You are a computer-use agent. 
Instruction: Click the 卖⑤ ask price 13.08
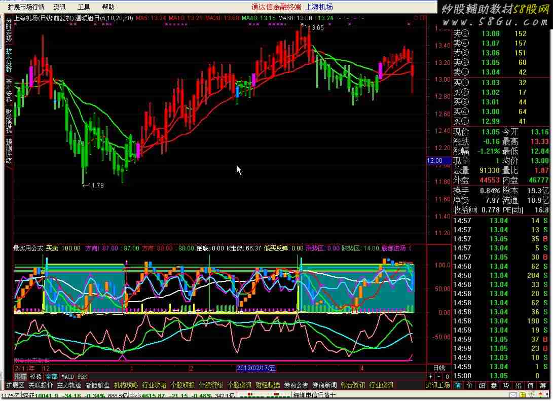[491, 33]
